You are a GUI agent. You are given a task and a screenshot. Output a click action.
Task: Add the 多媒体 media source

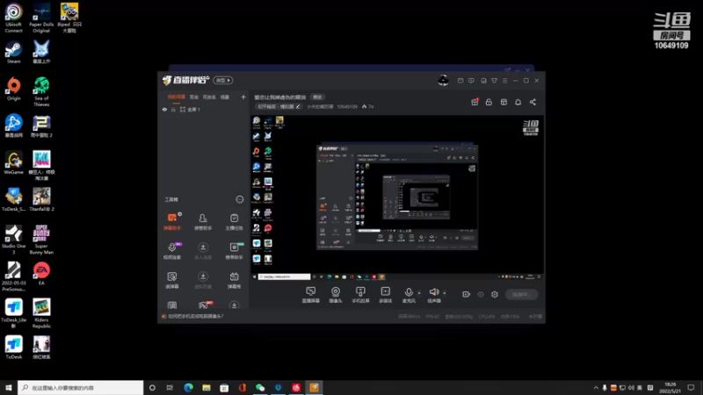[385, 295]
